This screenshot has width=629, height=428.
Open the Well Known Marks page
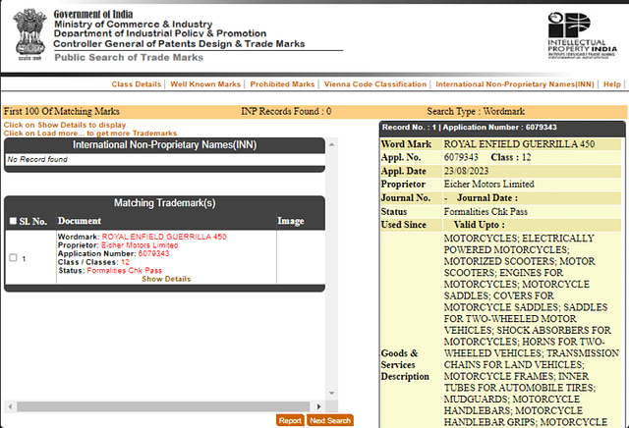(205, 84)
